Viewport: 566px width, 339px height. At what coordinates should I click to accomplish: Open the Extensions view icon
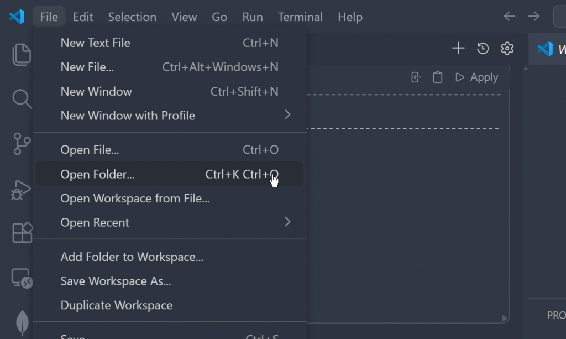(22, 233)
